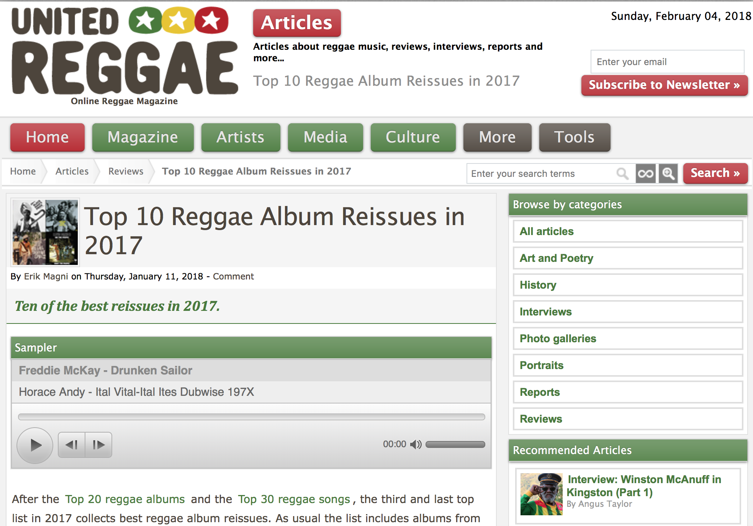753x526 pixels.
Task: Browse Photo galleries category
Action: pos(628,338)
